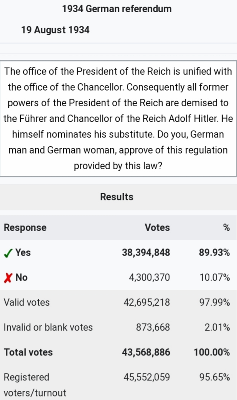Click the 'Response' column header

point(25,228)
